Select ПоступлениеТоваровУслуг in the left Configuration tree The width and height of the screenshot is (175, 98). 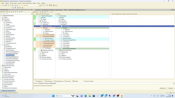coord(13,52)
